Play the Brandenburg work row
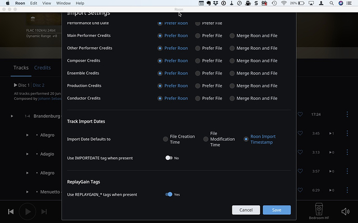 click(x=12, y=116)
